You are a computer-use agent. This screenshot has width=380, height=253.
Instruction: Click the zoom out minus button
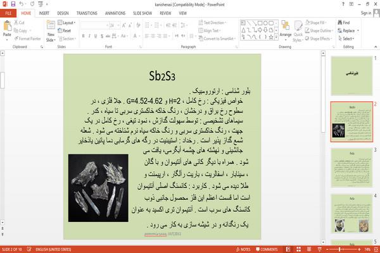327,249
